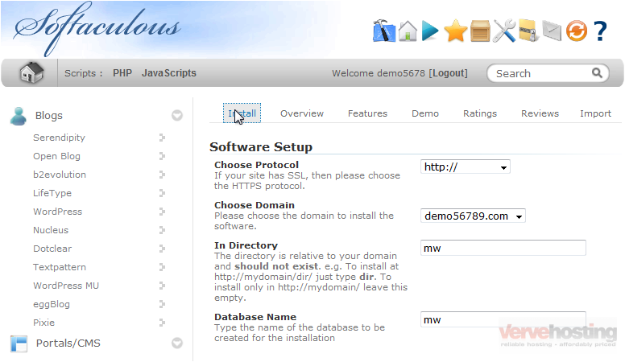Open Dotclear script in sidebar
625x362 pixels.
pos(52,249)
